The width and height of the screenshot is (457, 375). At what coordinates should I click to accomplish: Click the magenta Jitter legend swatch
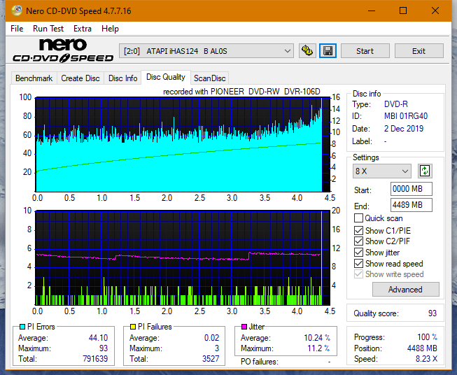pyautogui.click(x=244, y=327)
